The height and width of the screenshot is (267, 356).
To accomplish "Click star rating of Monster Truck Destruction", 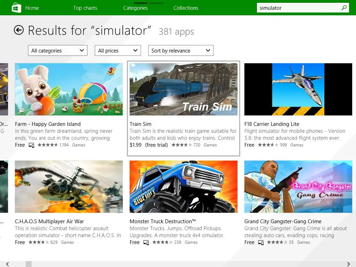I will [x=163, y=242].
